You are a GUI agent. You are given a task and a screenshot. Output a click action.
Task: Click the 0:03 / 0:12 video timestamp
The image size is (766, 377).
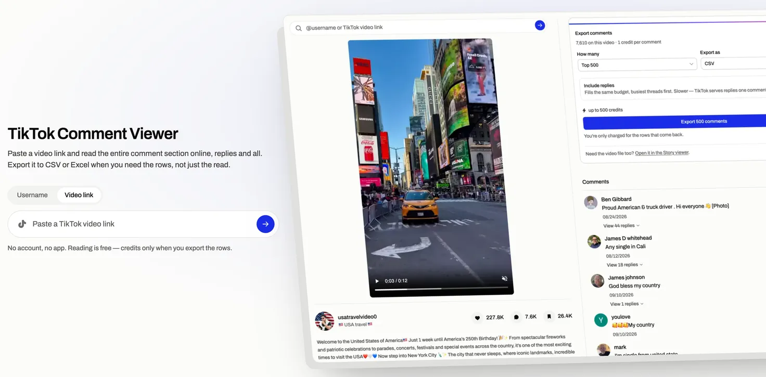point(396,281)
